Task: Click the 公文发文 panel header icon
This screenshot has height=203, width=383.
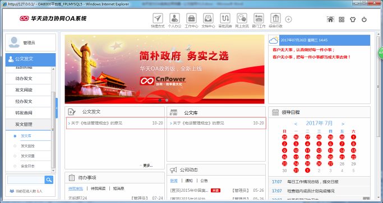Action: (x=72, y=112)
